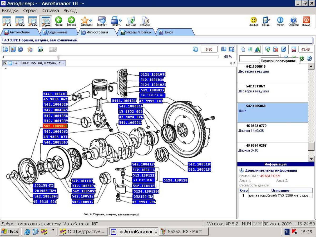Open Опции options
The image size is (316, 237).
[266, 21]
